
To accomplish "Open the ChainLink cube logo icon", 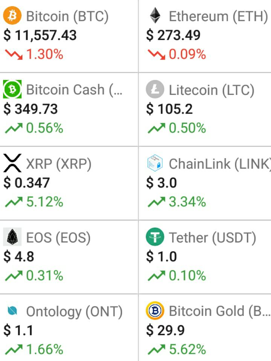I will (x=155, y=163).
